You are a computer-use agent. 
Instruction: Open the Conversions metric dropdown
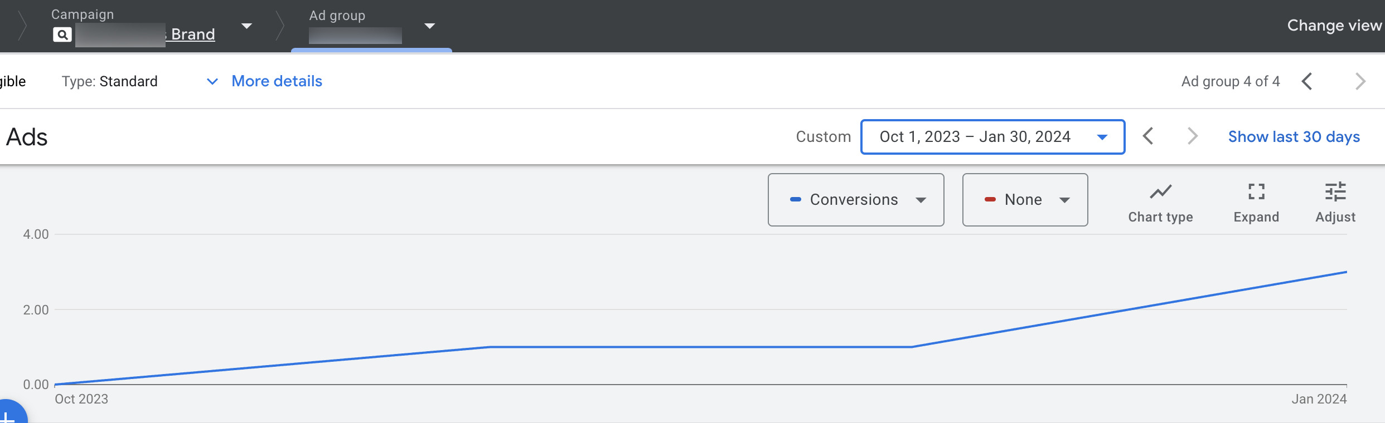click(x=855, y=200)
